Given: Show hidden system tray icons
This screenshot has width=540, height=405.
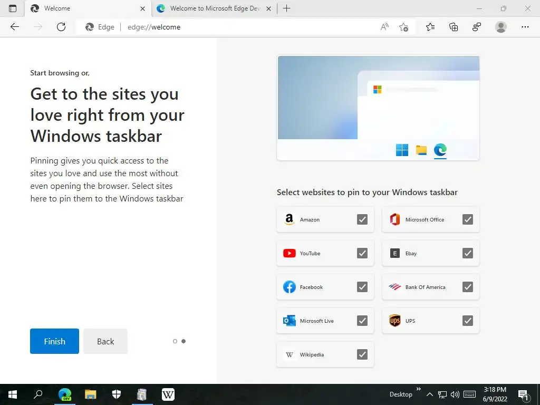Looking at the screenshot, I should (429, 394).
